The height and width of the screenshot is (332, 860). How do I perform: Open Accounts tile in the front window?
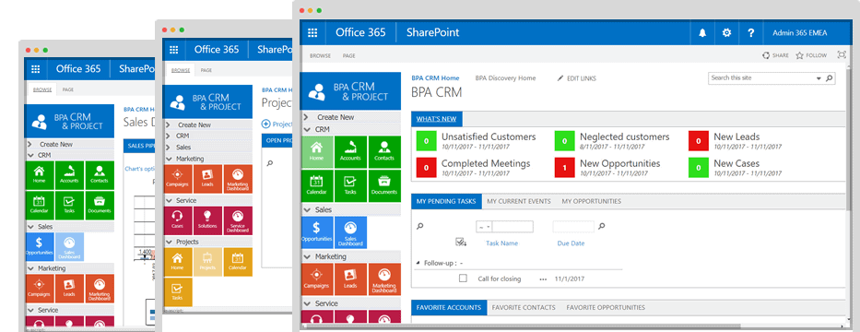(350, 152)
